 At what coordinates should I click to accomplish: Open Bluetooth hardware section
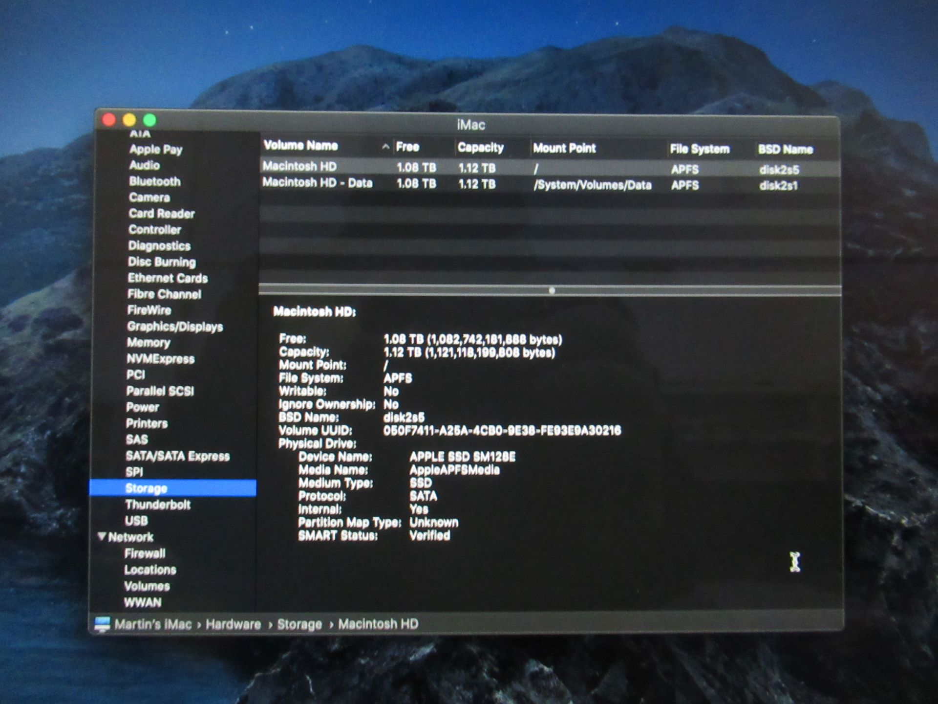155,181
